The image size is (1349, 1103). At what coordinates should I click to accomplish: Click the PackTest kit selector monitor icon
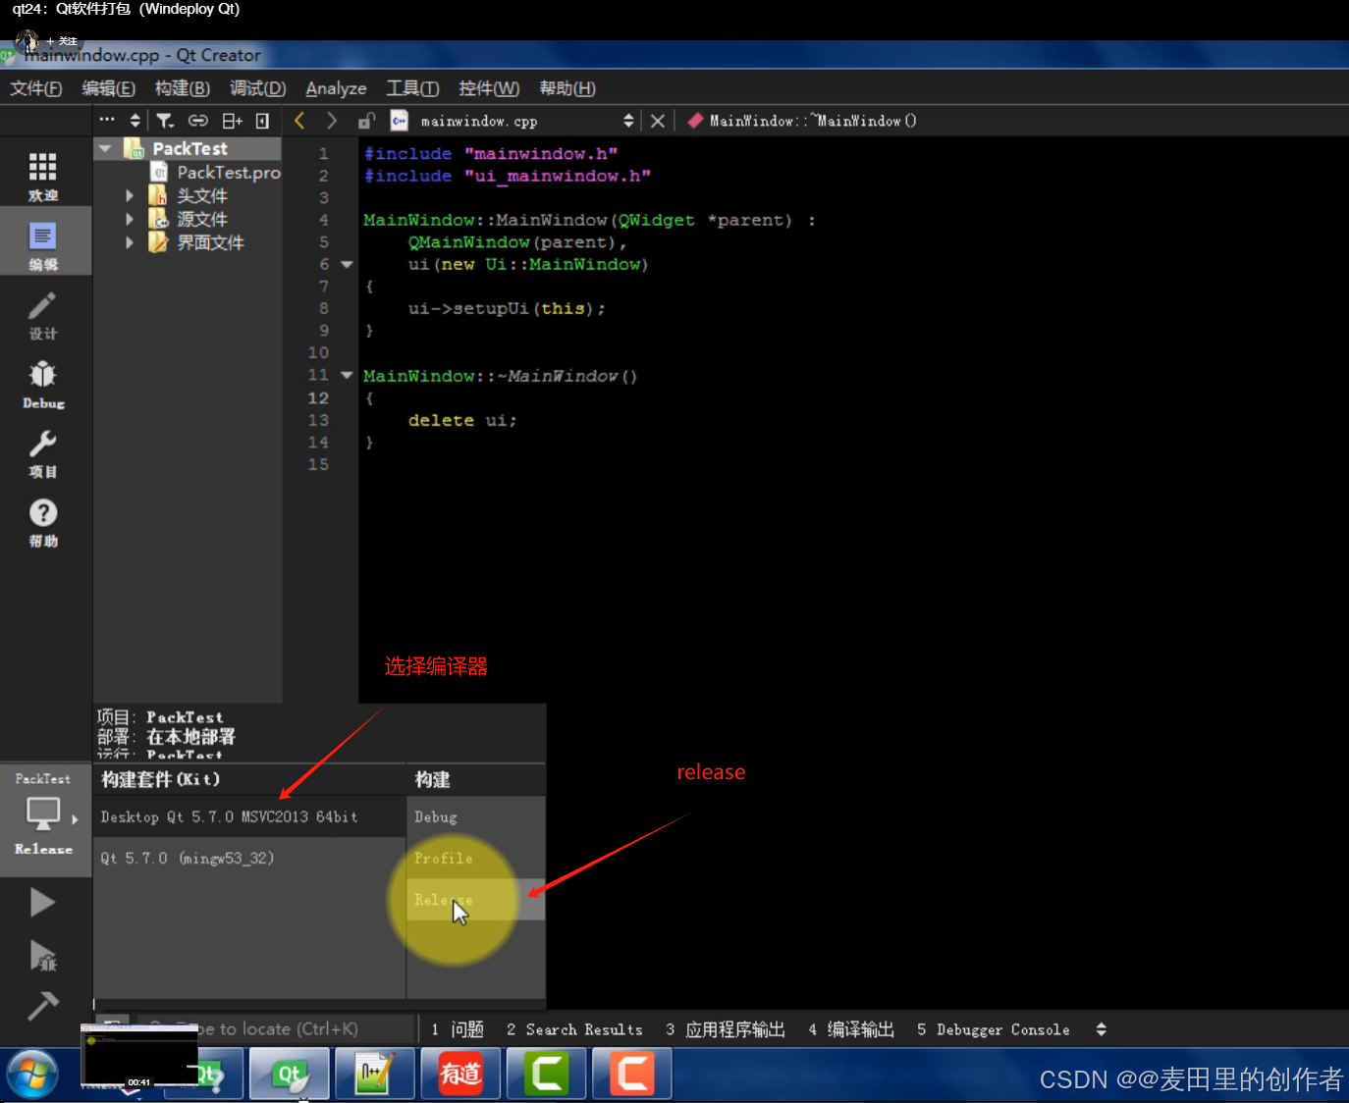43,813
